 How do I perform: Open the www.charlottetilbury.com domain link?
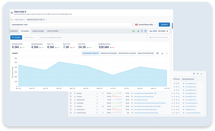(193, 113)
